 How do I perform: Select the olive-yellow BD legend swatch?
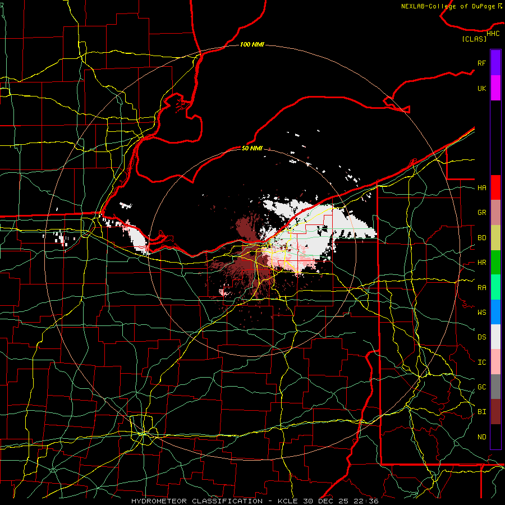pyautogui.click(x=495, y=238)
